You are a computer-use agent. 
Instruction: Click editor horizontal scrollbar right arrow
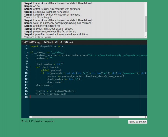tap(146, 117)
